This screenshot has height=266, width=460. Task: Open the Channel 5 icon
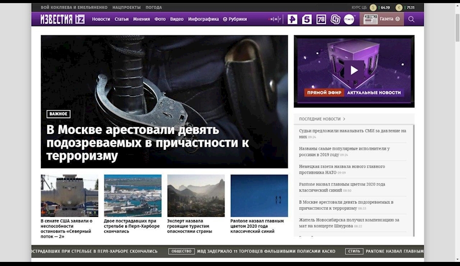point(307,19)
